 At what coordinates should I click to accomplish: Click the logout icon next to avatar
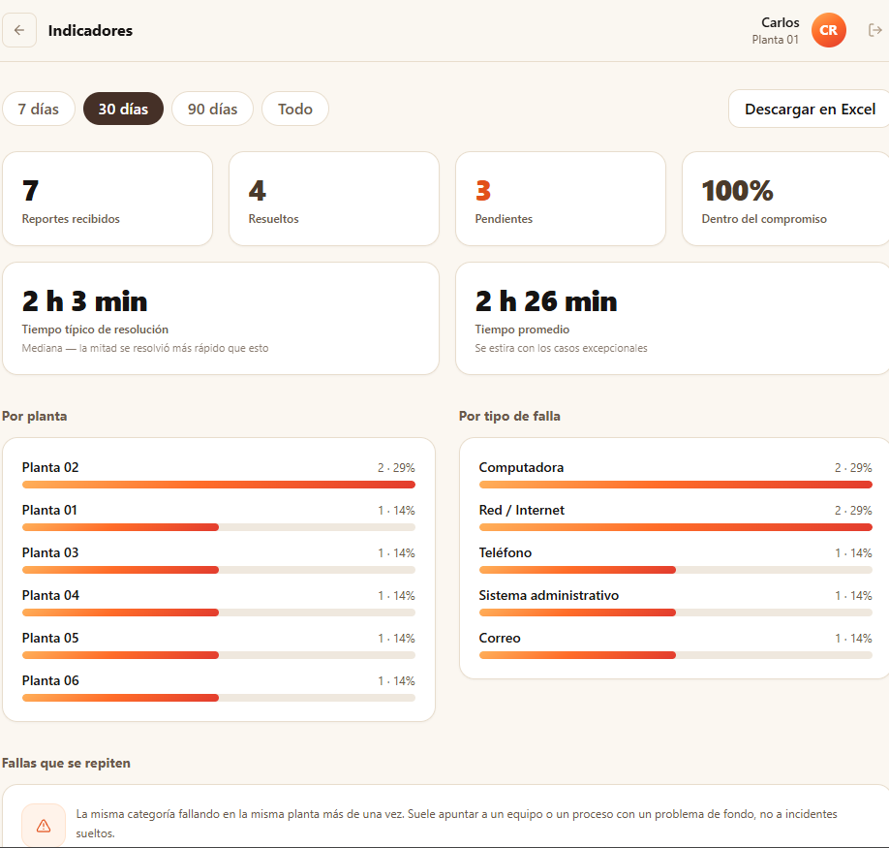tap(874, 30)
